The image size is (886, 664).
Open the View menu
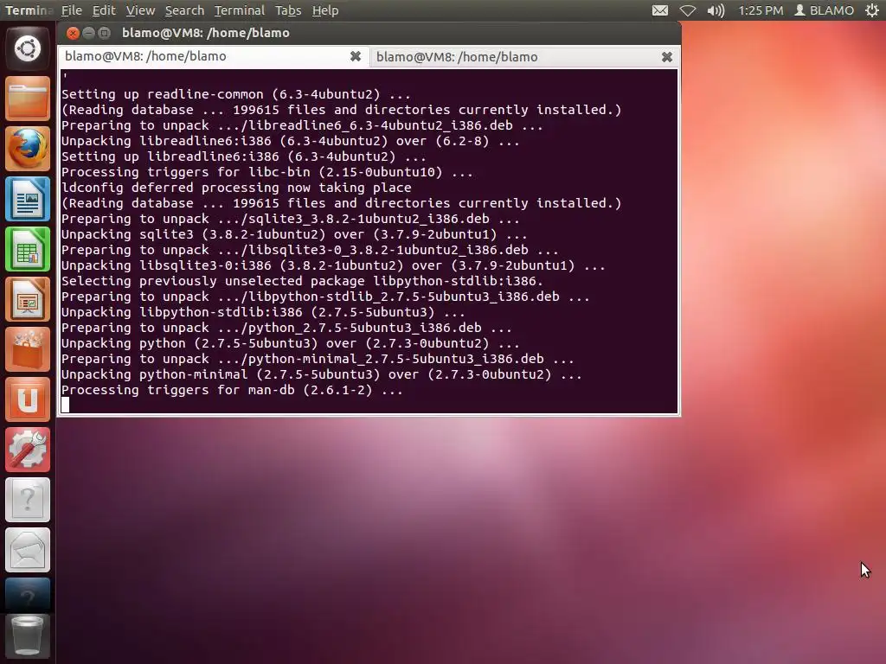point(140,10)
